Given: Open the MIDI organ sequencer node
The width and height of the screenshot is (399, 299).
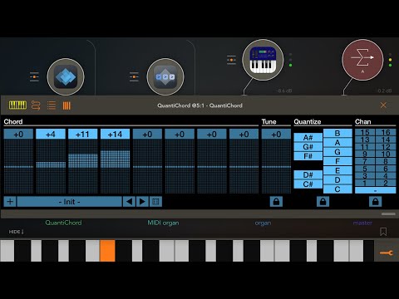Looking at the screenshot, I should 165,76.
